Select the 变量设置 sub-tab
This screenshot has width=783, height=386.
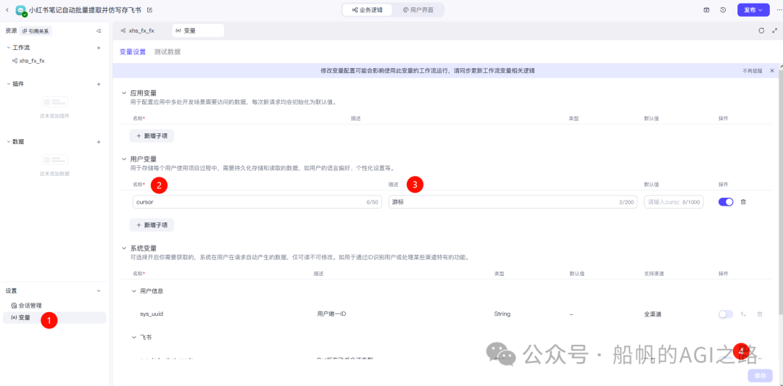coord(133,52)
